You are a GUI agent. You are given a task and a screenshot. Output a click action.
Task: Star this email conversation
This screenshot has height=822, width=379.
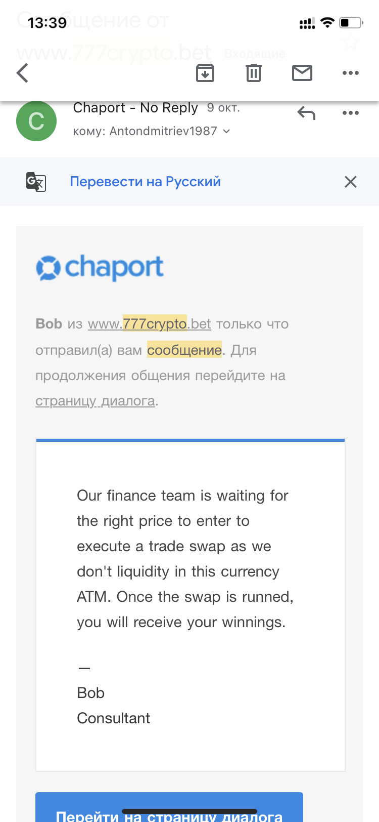(350, 43)
